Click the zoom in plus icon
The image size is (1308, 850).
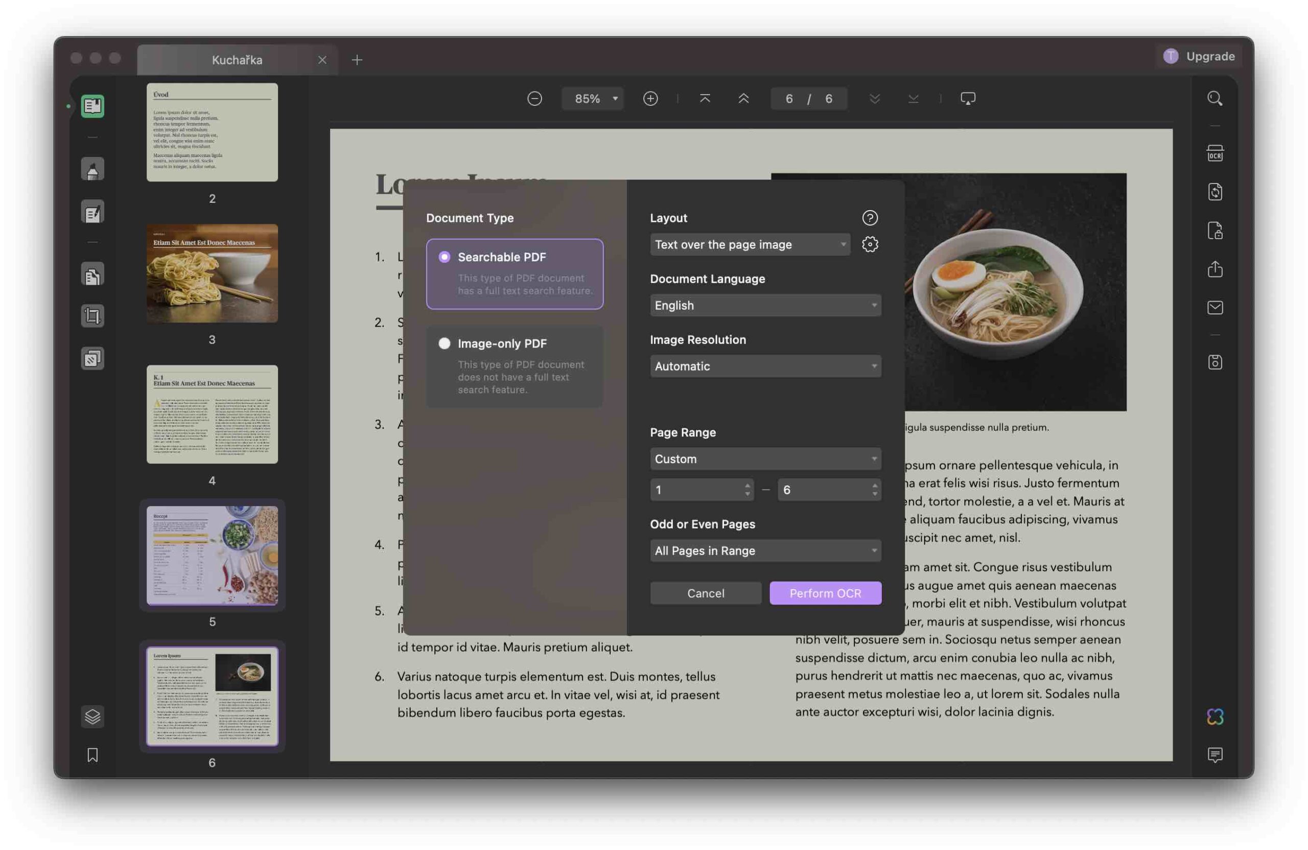pos(650,99)
